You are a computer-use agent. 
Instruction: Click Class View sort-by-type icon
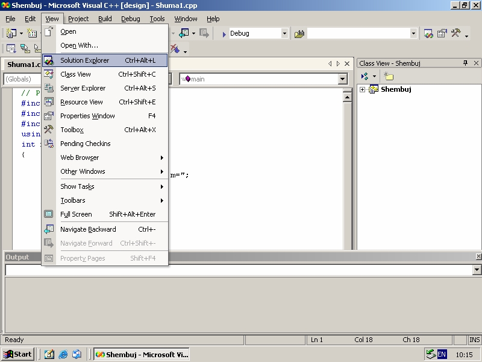pyautogui.click(x=365, y=76)
